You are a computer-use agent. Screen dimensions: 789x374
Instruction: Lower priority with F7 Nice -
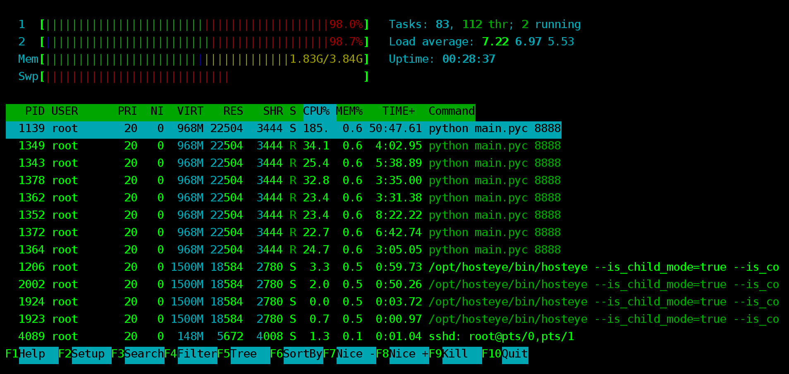click(350, 355)
